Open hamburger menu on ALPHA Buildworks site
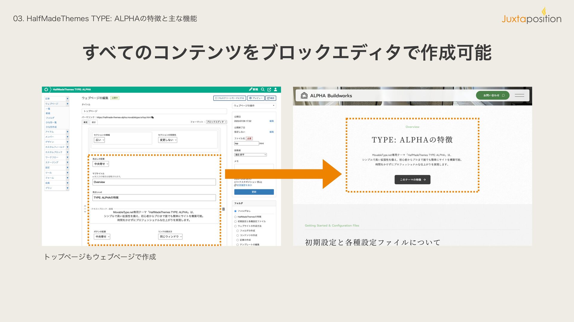The width and height of the screenshot is (574, 322). tap(519, 95)
